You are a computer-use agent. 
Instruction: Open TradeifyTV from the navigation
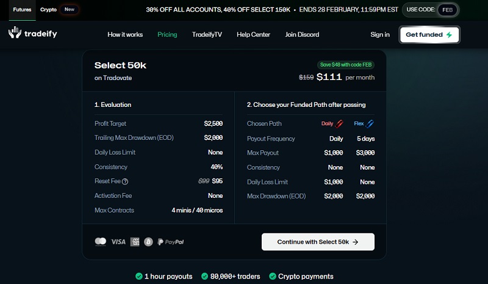[x=207, y=35]
